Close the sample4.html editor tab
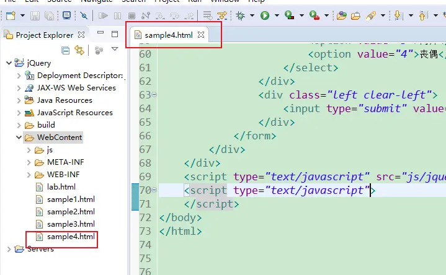 [201, 35]
